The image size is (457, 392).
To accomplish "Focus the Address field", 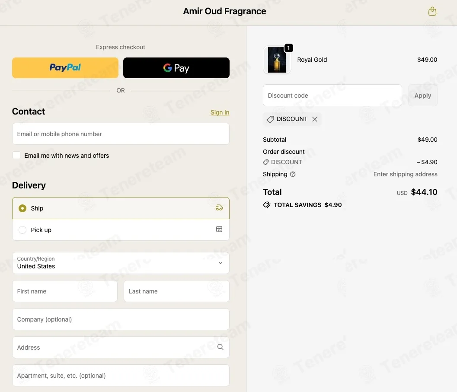I will click(121, 347).
